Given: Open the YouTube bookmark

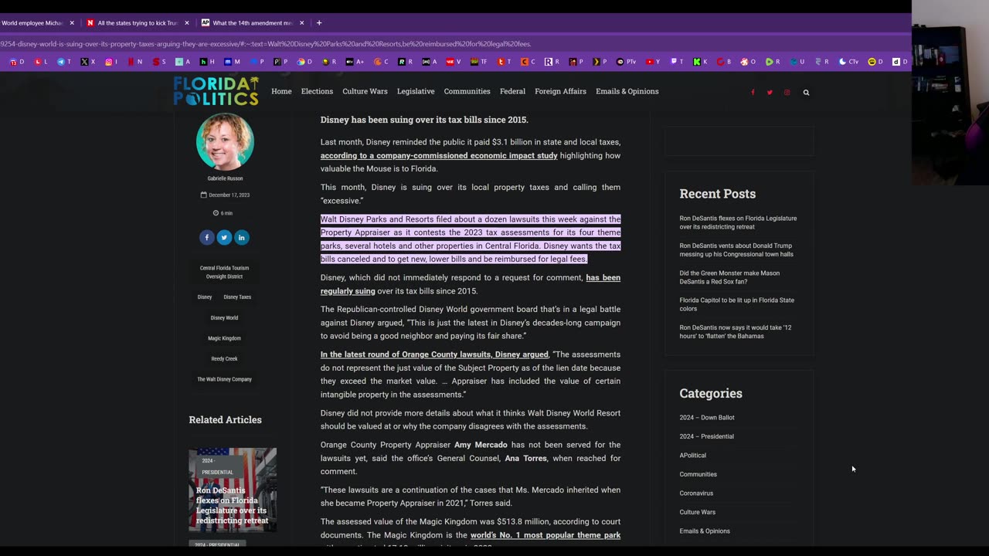Looking at the screenshot, I should pos(653,62).
